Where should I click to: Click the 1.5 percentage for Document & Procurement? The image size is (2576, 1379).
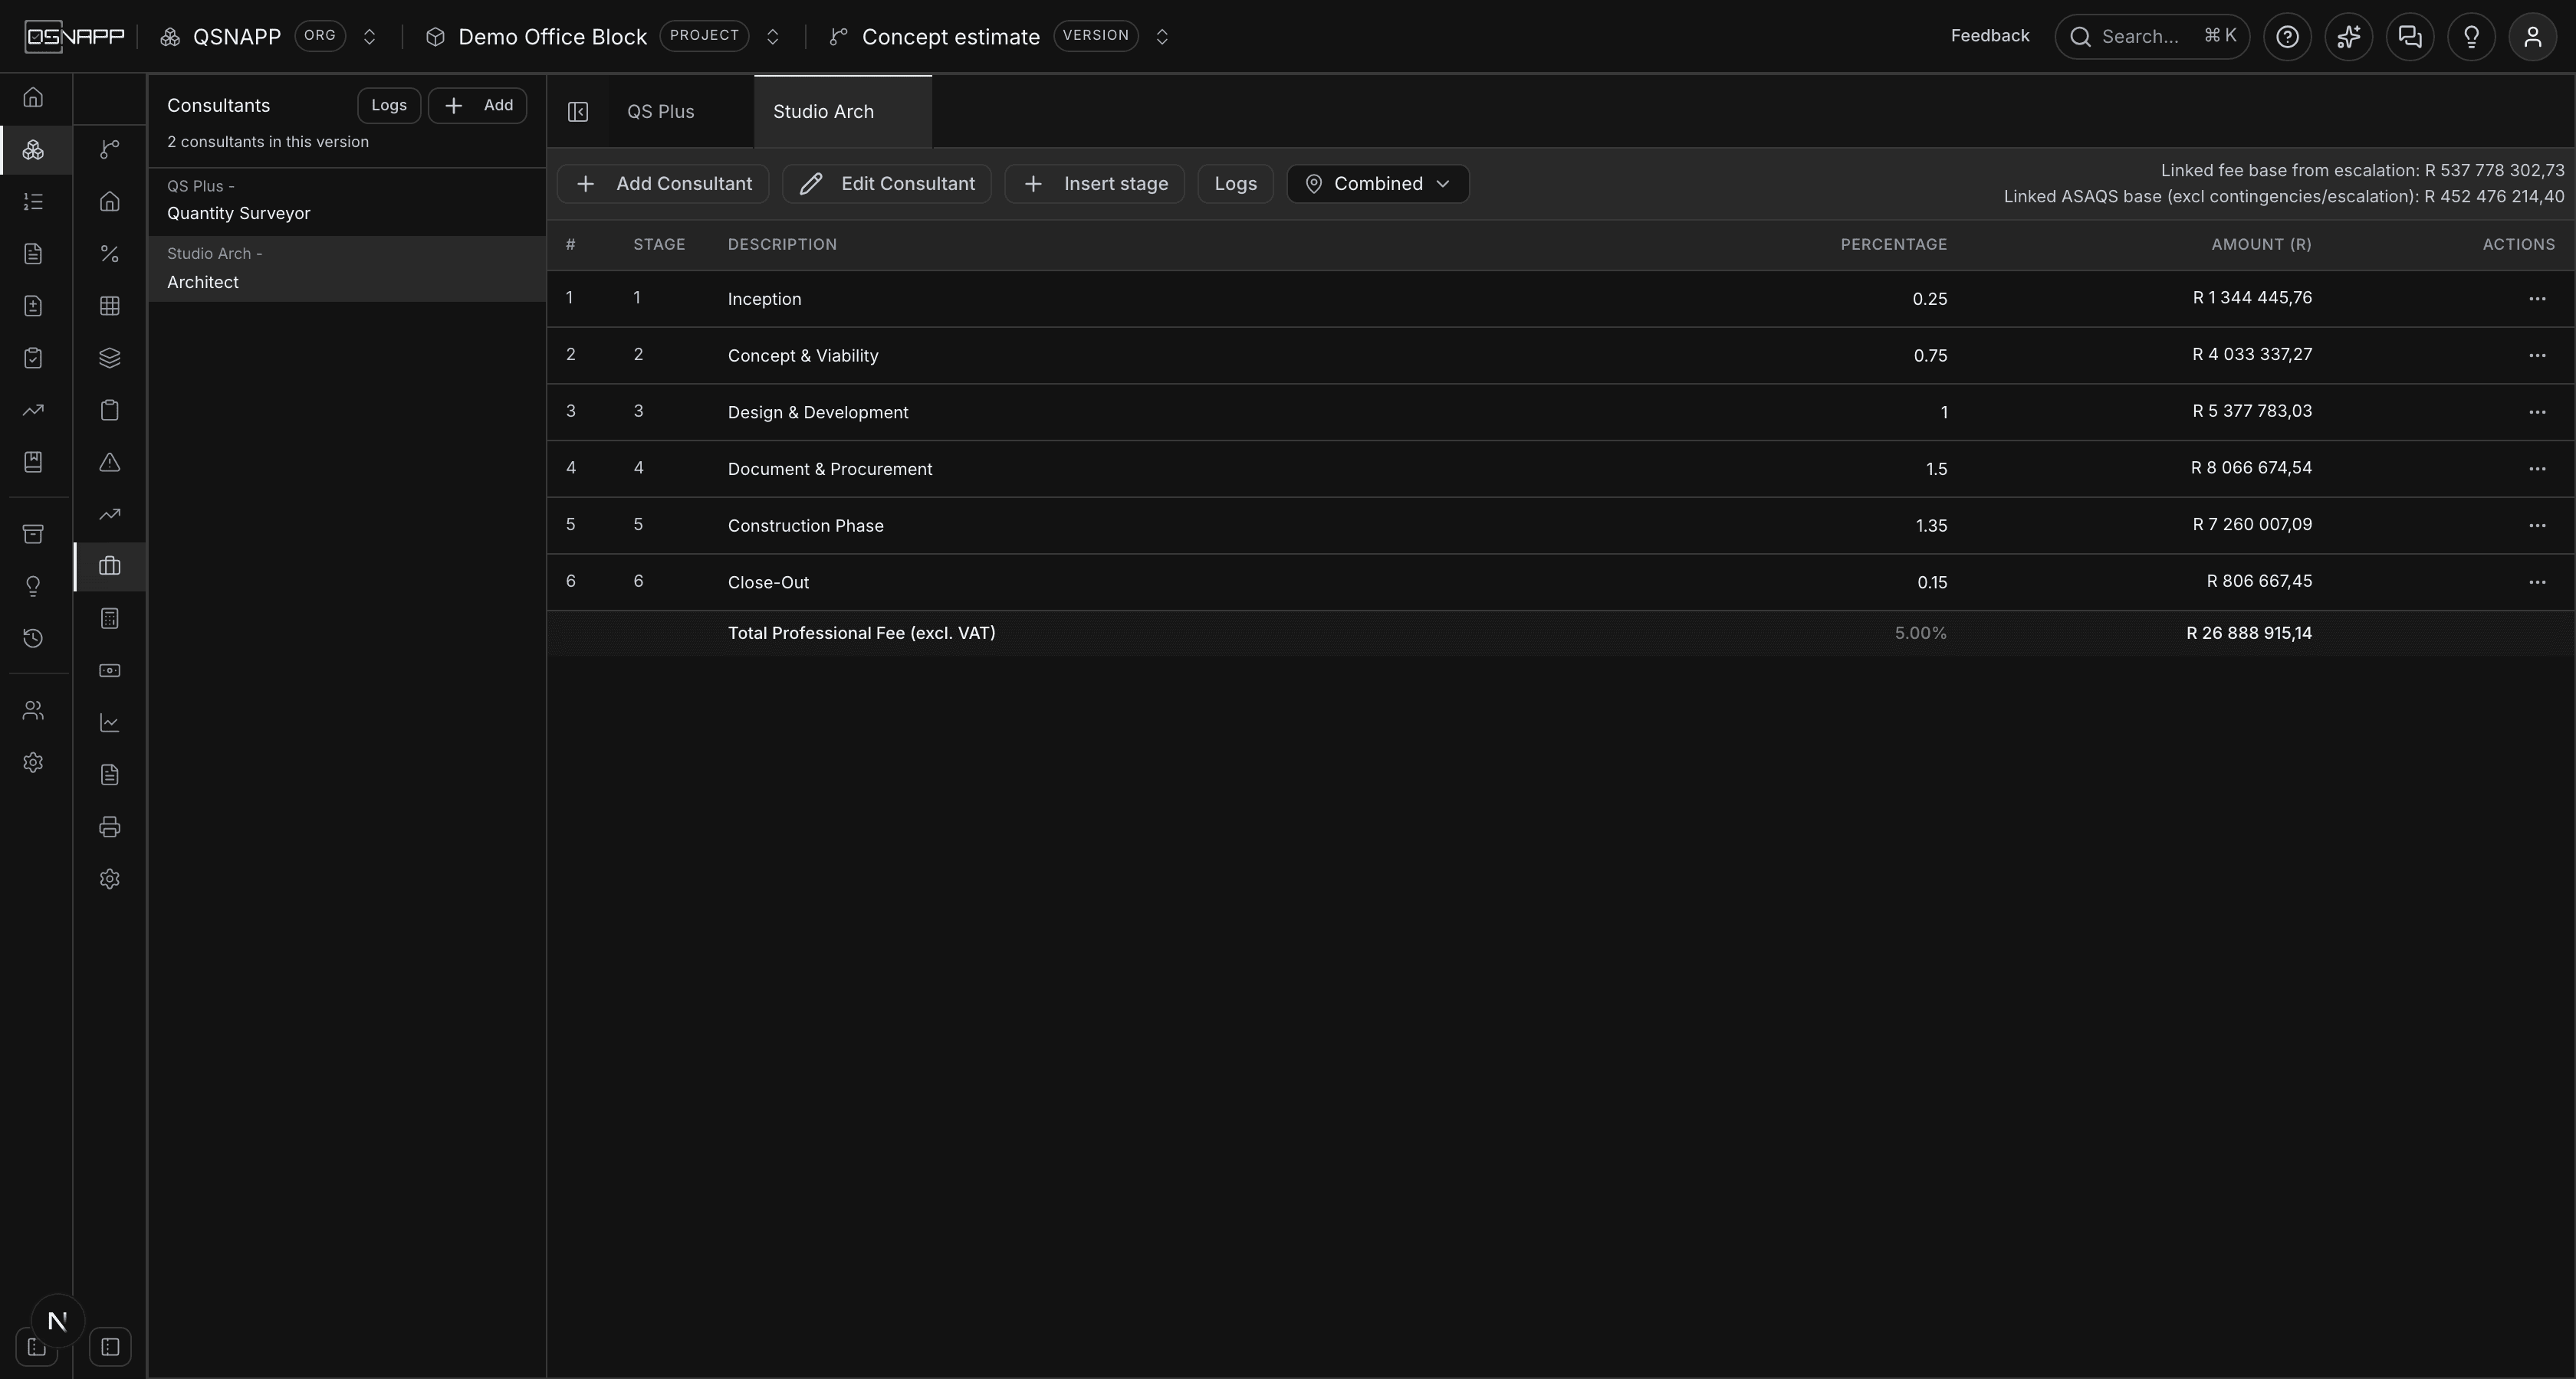pos(1936,469)
